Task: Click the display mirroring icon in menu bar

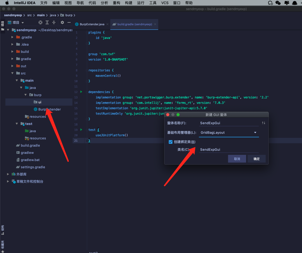Action: [287, 3]
